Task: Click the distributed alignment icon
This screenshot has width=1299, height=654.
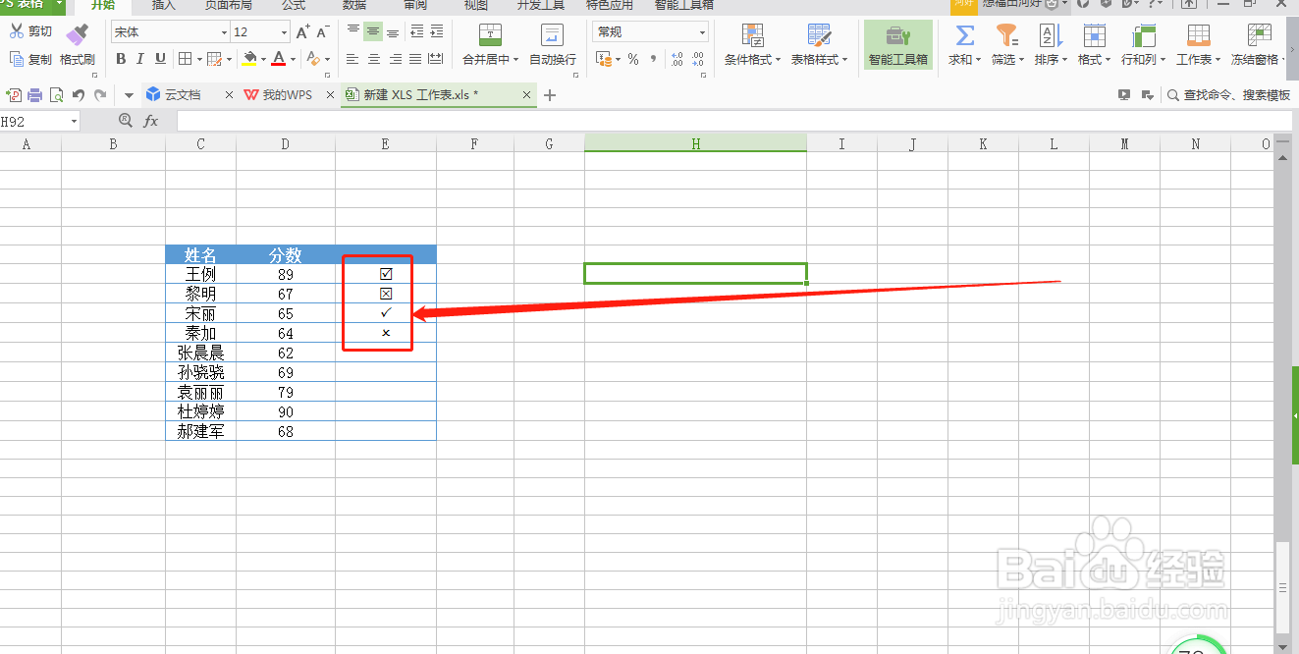Action: click(x=436, y=60)
